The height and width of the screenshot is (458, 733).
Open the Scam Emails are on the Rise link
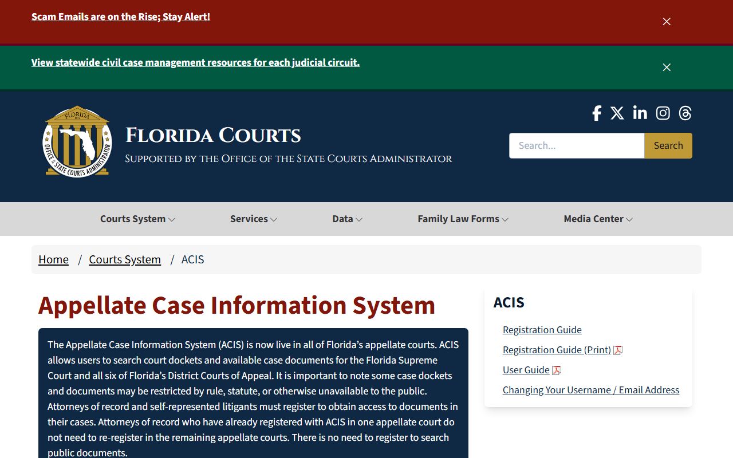click(121, 17)
